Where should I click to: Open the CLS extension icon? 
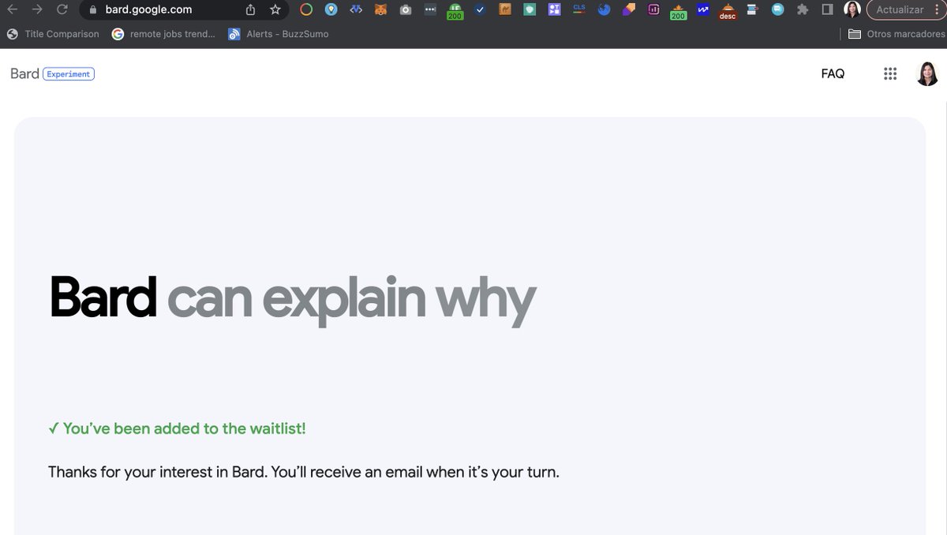point(579,9)
